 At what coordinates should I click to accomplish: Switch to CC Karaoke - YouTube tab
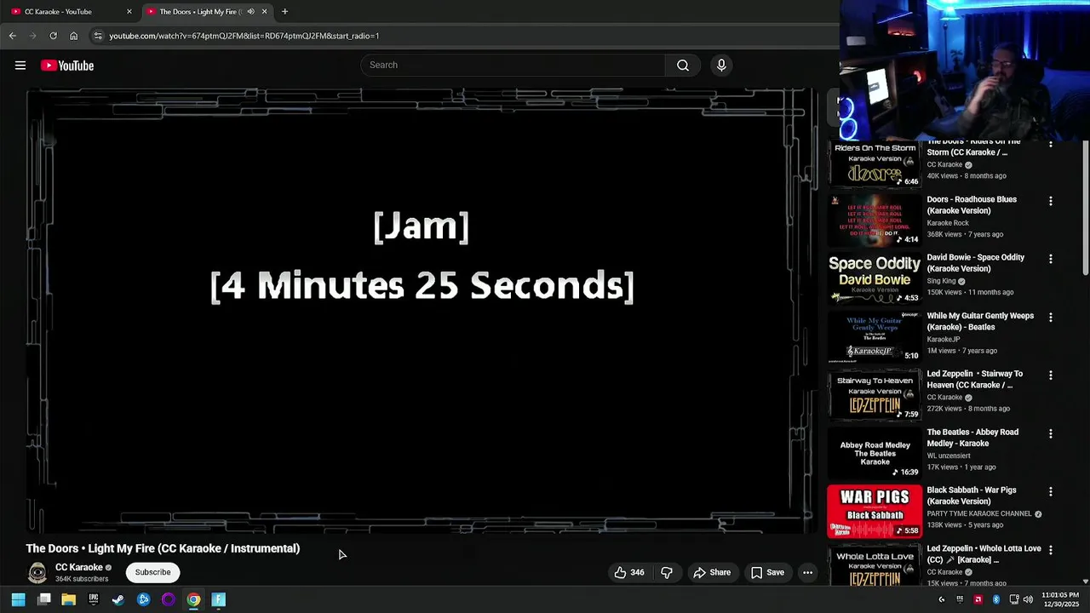pyautogui.click(x=72, y=12)
